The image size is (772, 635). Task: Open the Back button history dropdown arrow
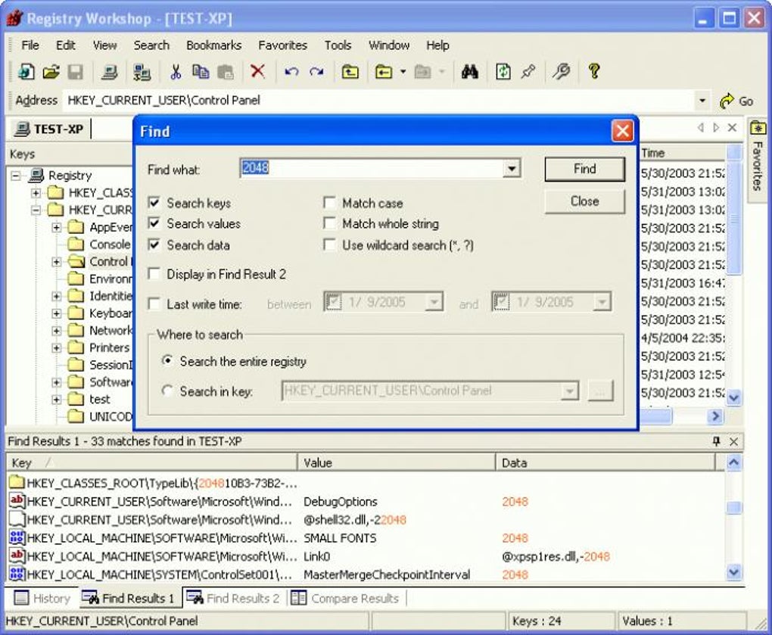[x=403, y=72]
